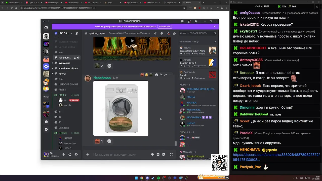Screen dimensions: 322x181
Task: Toggle microphone mute in user panel
Action: 64,155
